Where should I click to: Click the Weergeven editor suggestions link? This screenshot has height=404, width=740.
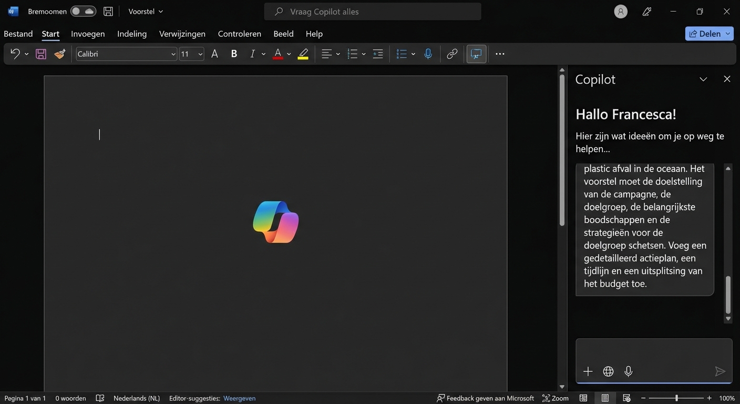239,398
